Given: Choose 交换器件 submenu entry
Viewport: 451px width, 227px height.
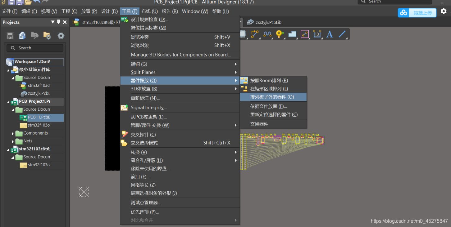Looking at the screenshot, I should 273,124.
